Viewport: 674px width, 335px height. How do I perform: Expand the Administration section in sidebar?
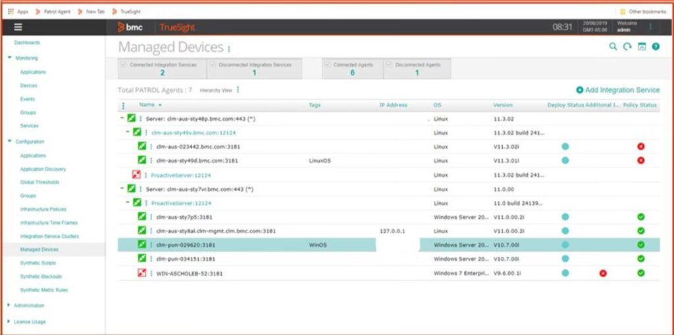tap(9, 305)
